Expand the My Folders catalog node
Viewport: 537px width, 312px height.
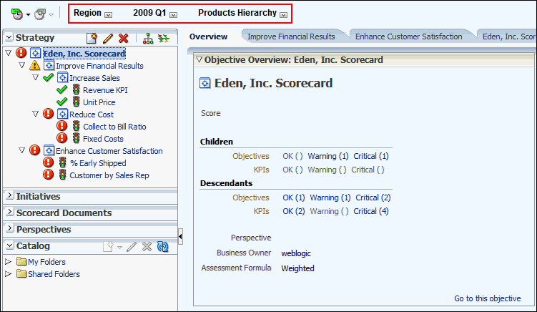pyautogui.click(x=8, y=262)
